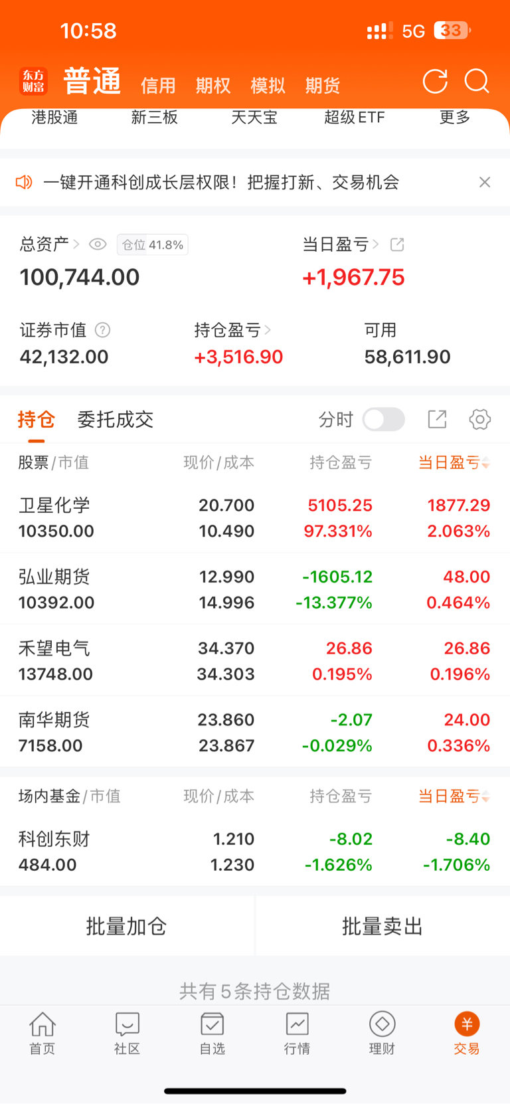Image resolution: width=510 pixels, height=1104 pixels.
Task: Open holdings settings gear icon
Action: click(x=479, y=419)
